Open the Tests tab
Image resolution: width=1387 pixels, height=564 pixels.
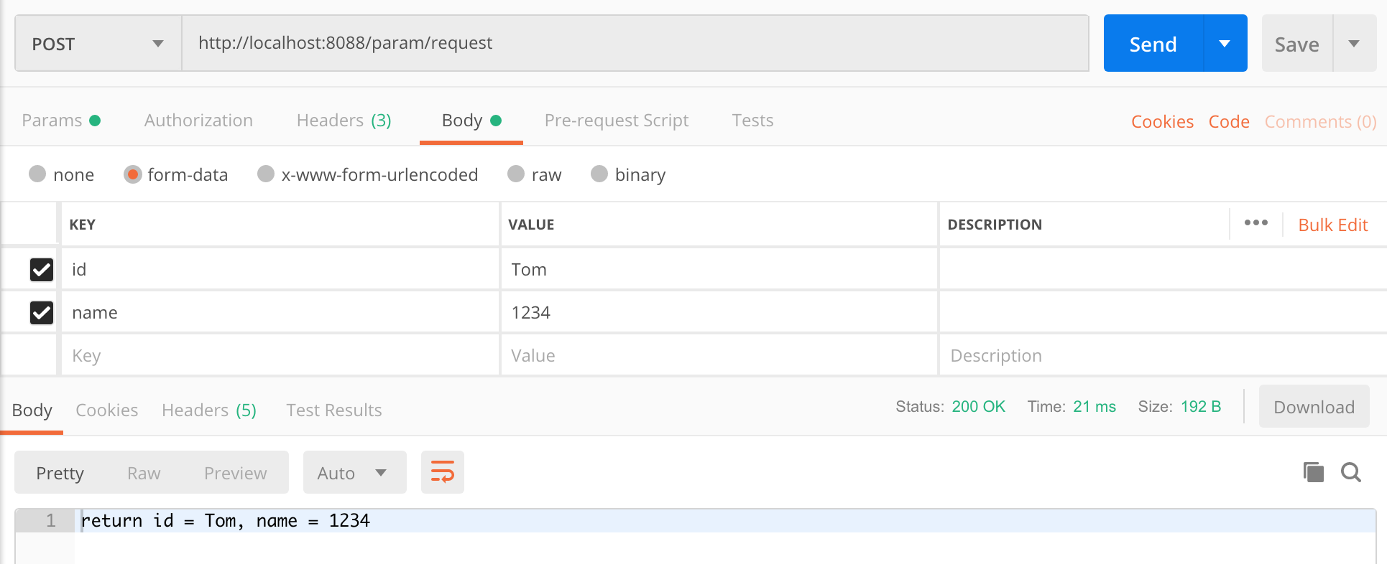(752, 121)
